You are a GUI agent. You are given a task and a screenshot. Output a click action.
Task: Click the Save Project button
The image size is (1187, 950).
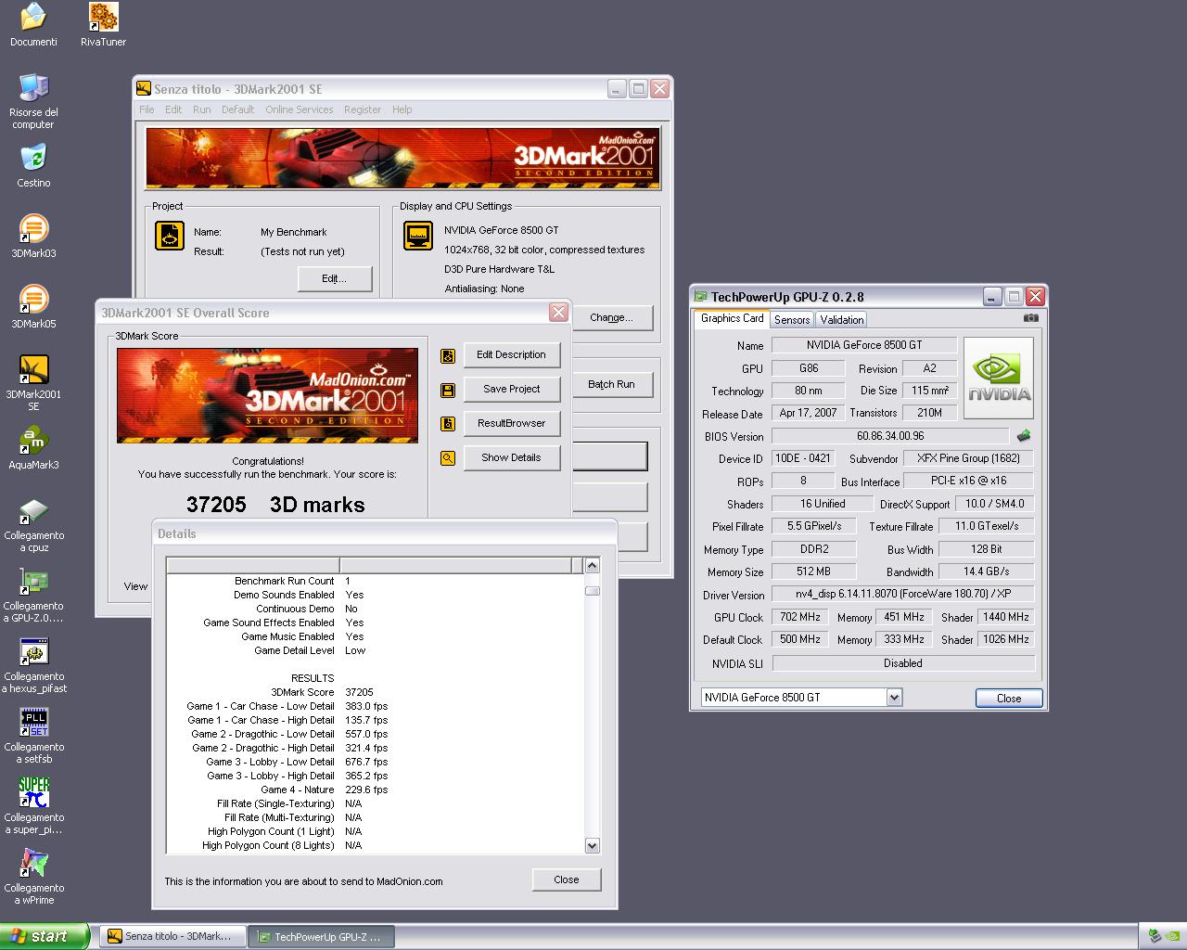(x=512, y=389)
